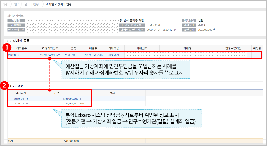267x146 pixels.
Task: Click the 총연구비 label
Action: click(x=189, y=30)
